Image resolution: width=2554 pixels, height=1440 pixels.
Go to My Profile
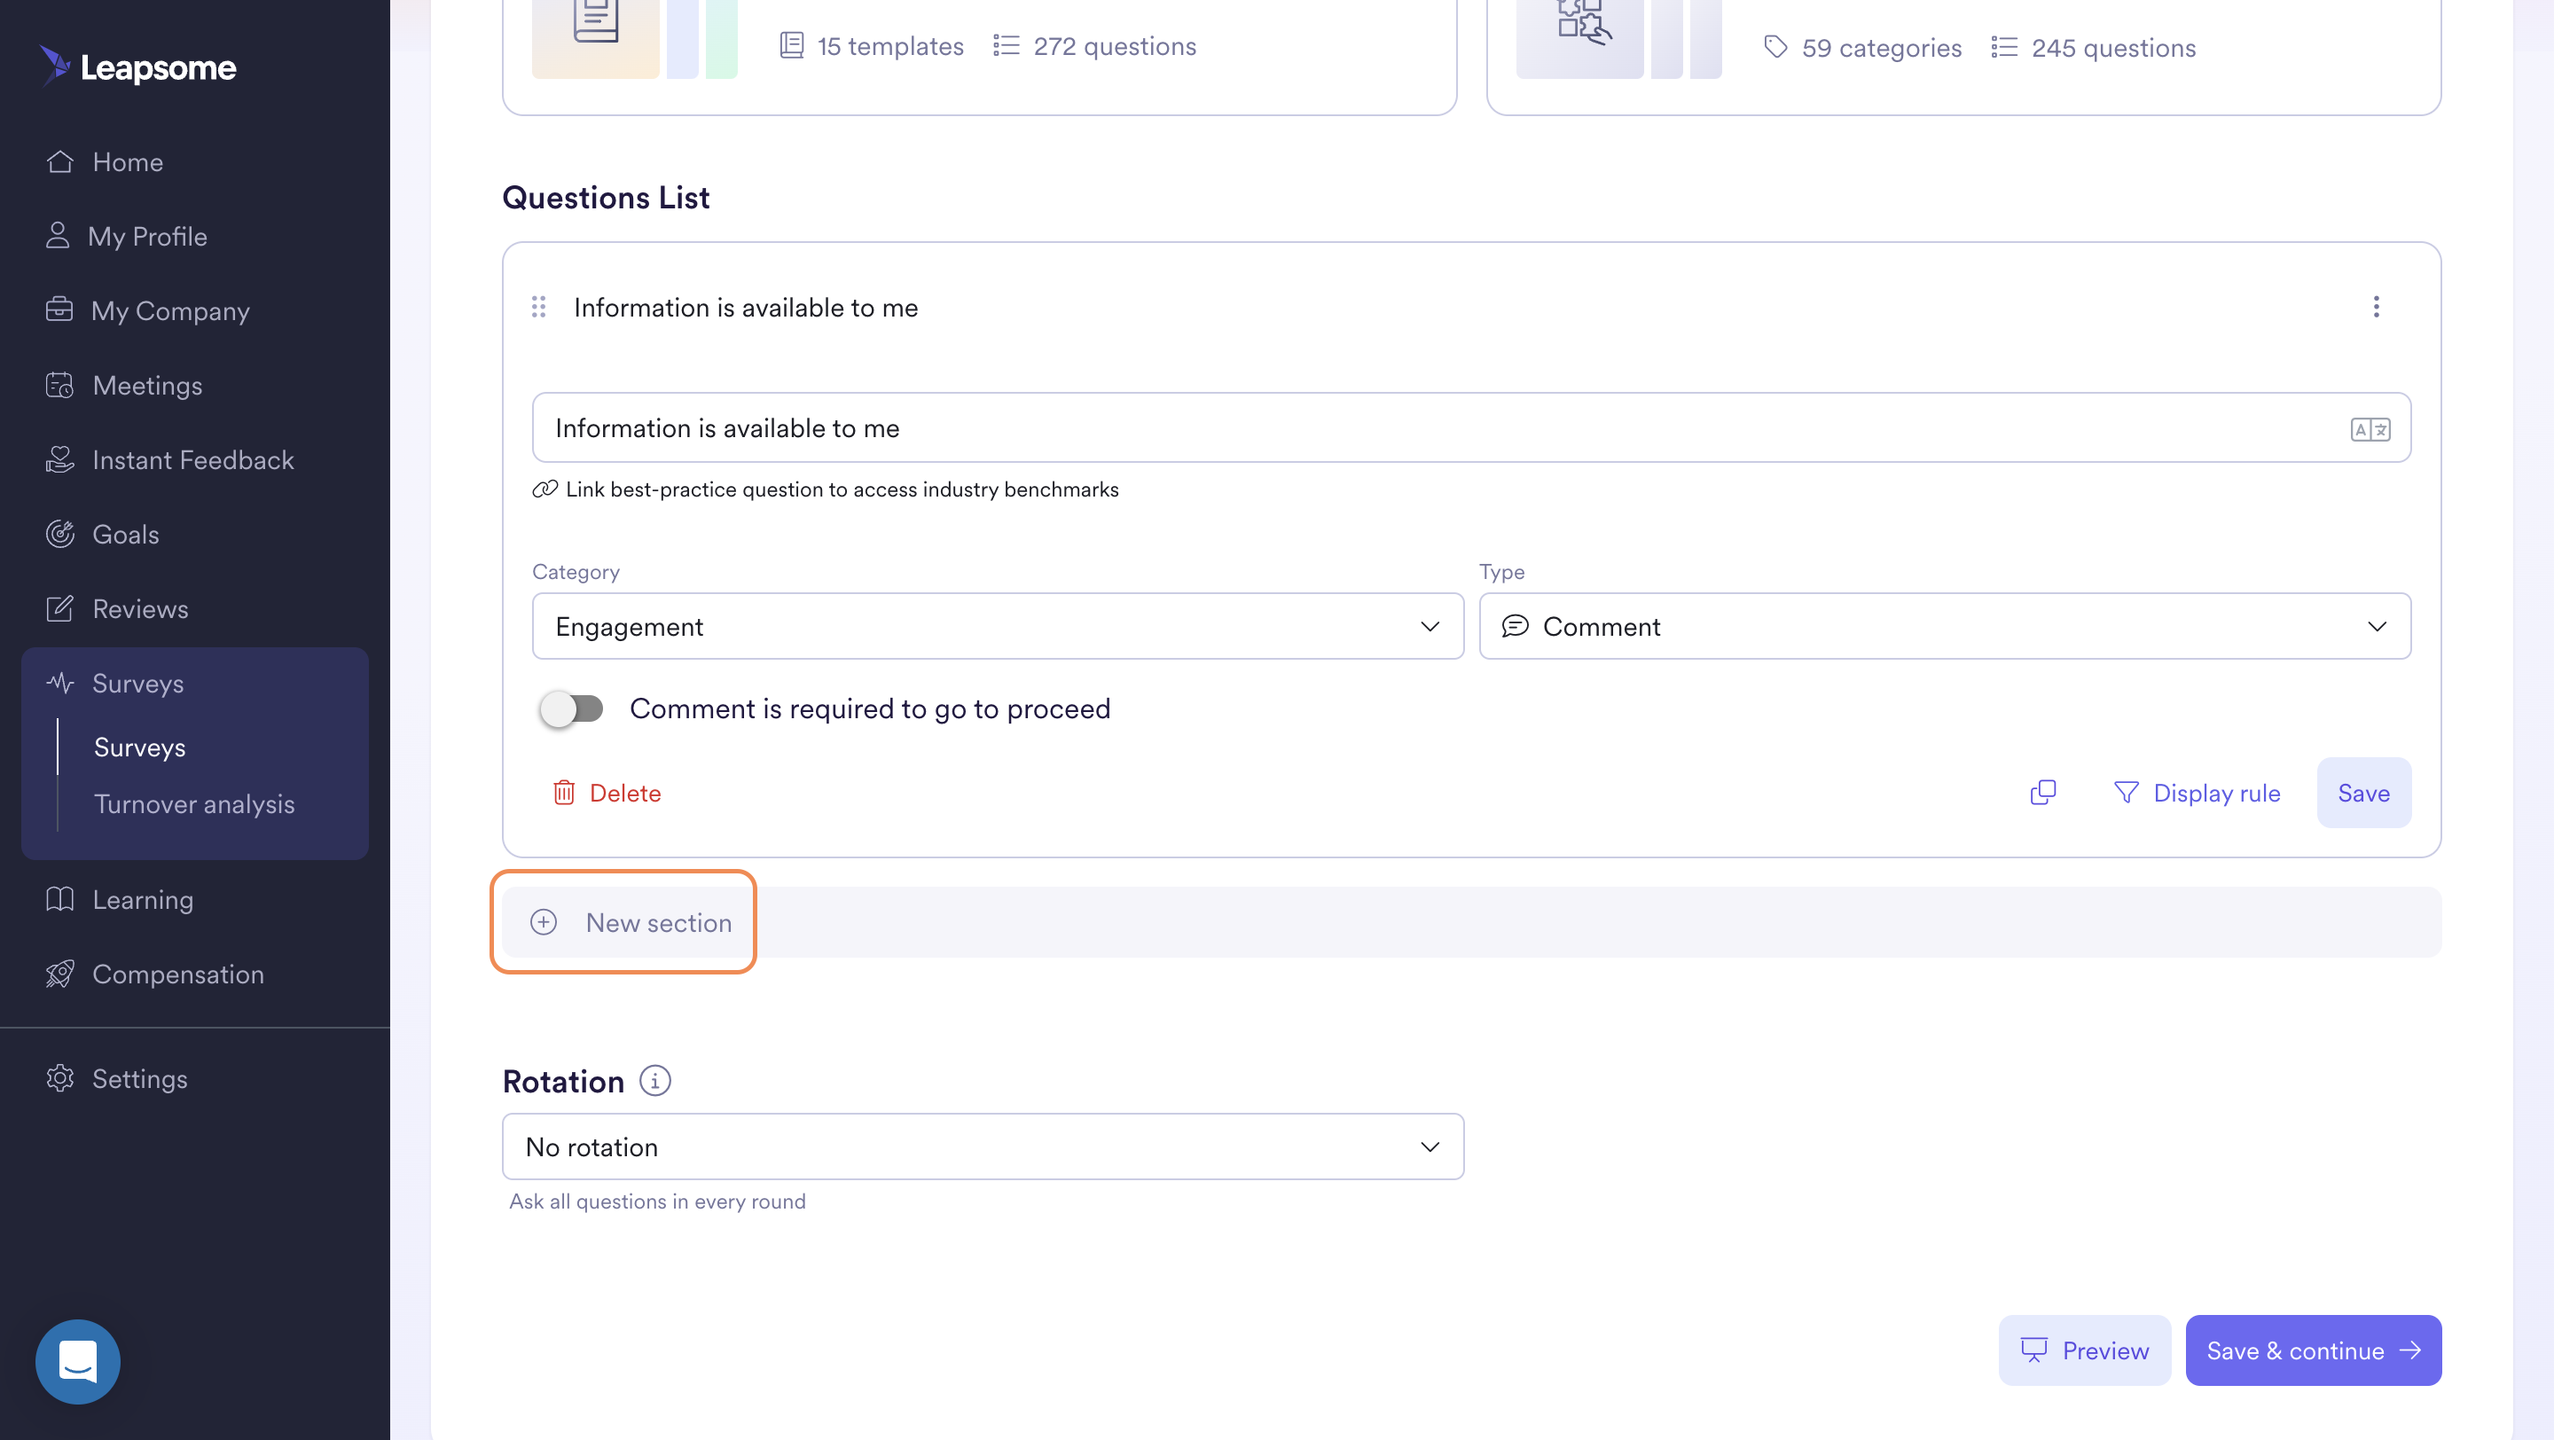[x=146, y=236]
